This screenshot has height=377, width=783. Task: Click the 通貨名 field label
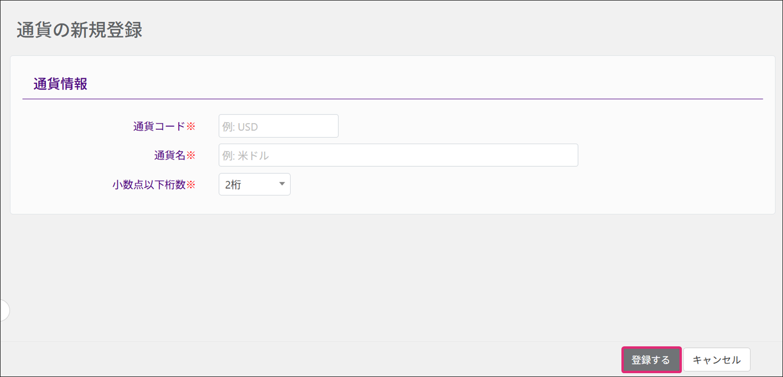point(169,155)
